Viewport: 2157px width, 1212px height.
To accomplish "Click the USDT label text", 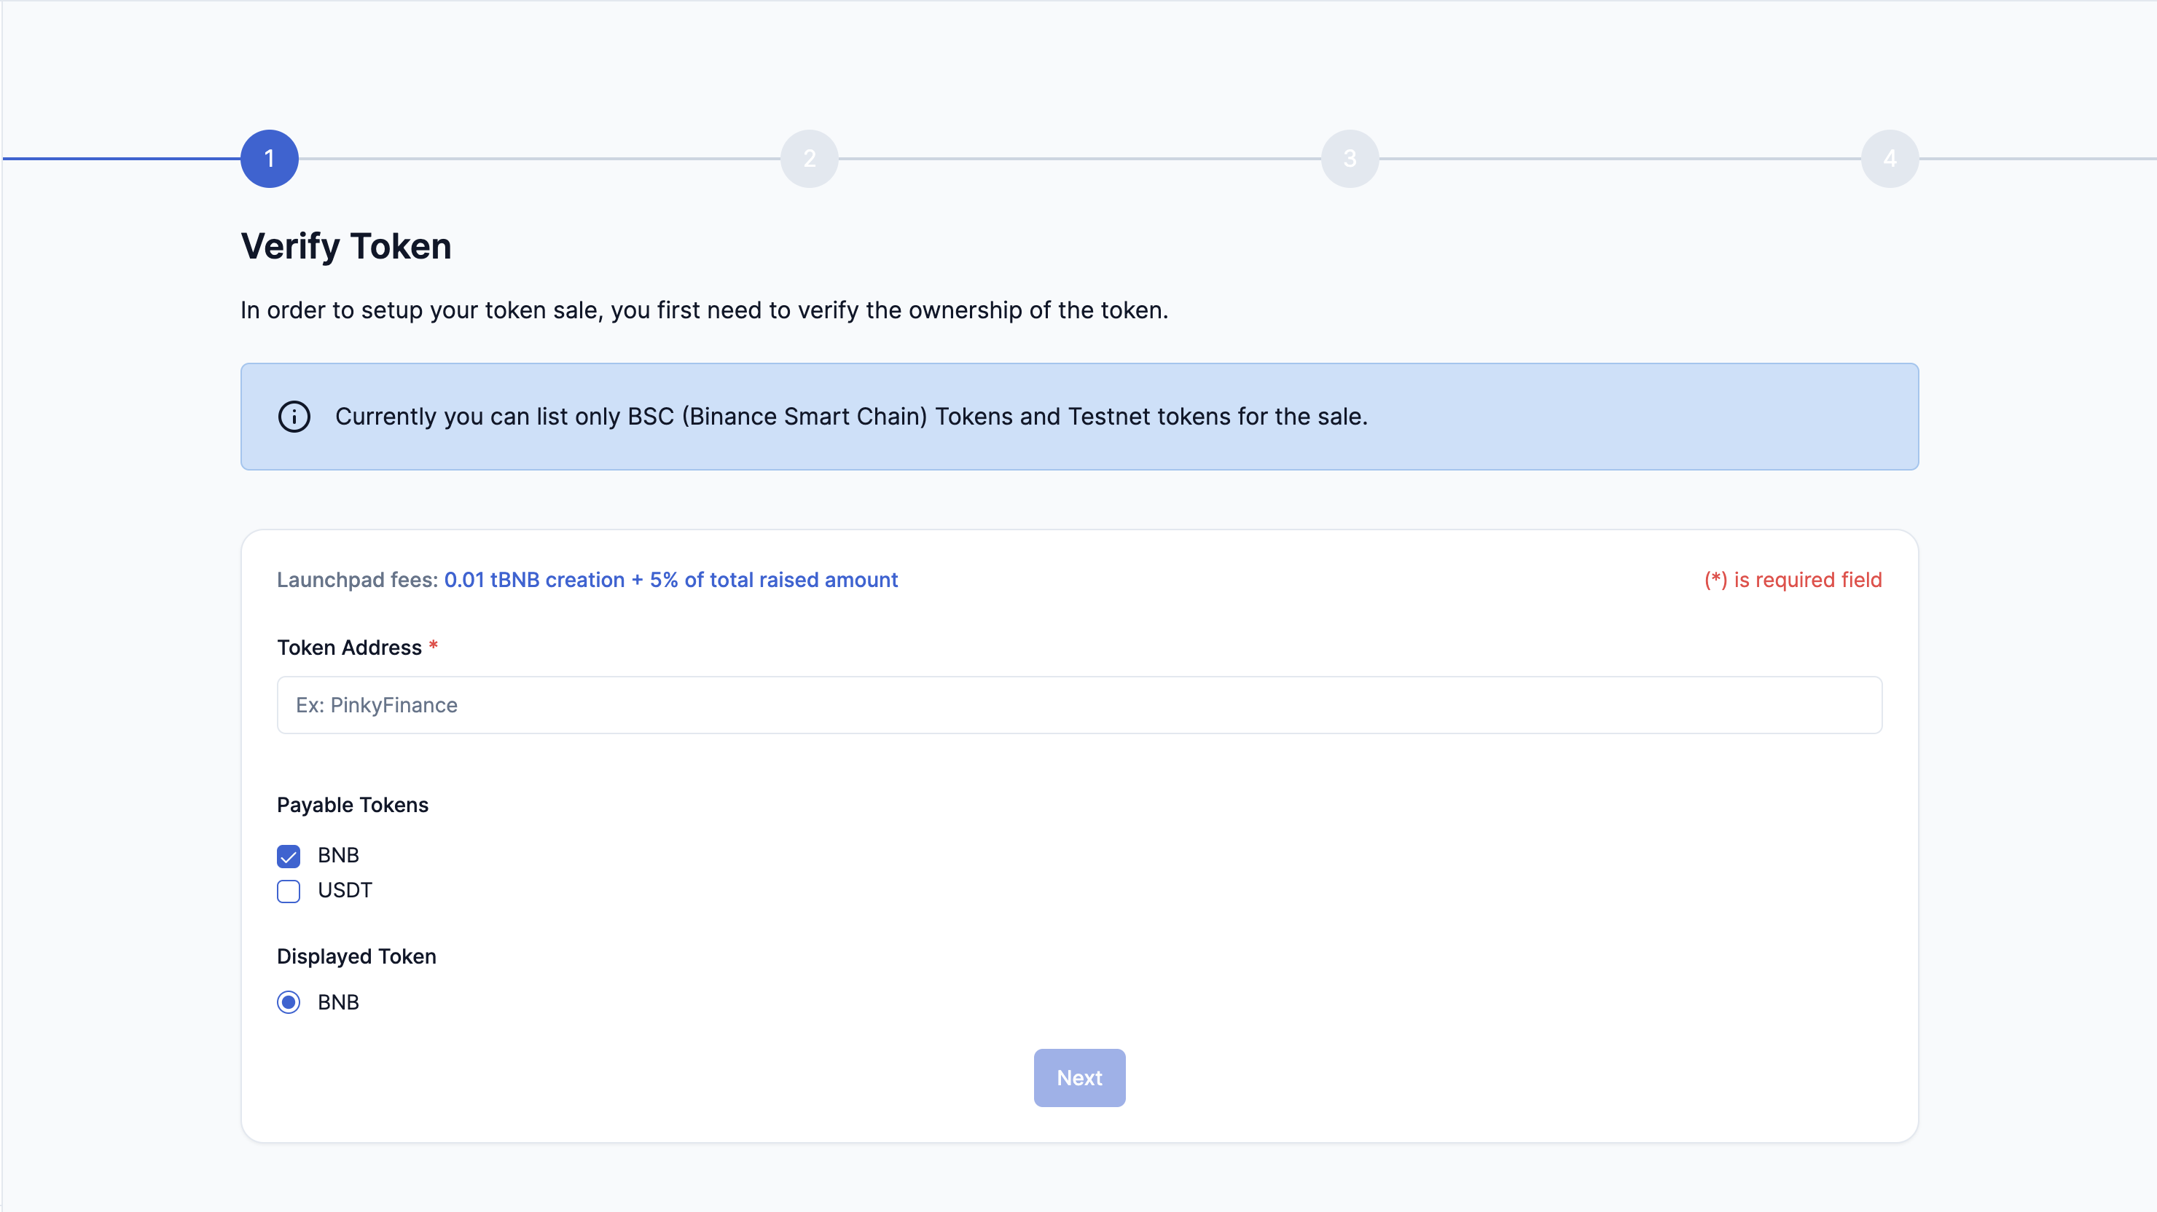I will 345,890.
